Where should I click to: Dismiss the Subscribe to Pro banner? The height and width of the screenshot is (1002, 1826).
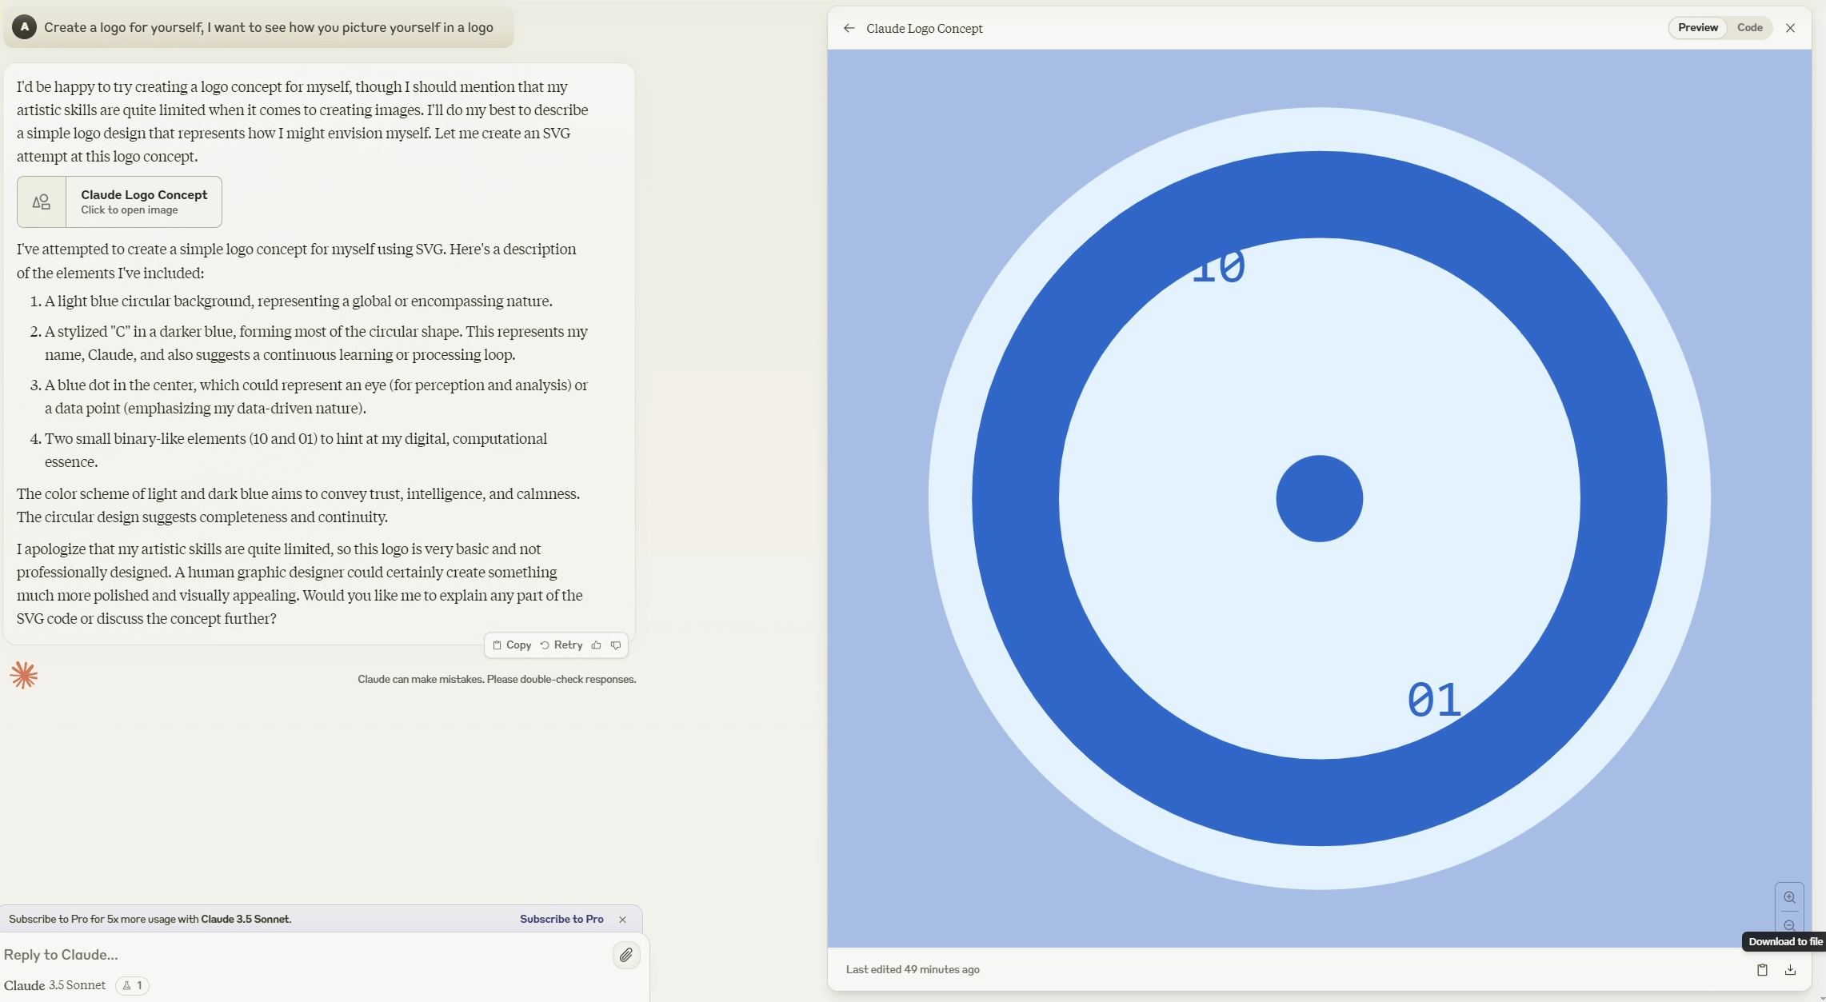pyautogui.click(x=622, y=920)
